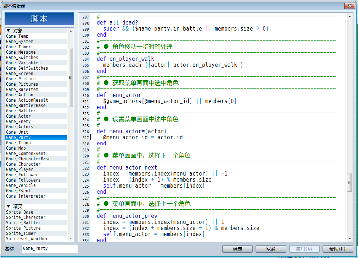Collapse the 精灵 section triangle
Screen dimensions: 358x258
(9, 206)
